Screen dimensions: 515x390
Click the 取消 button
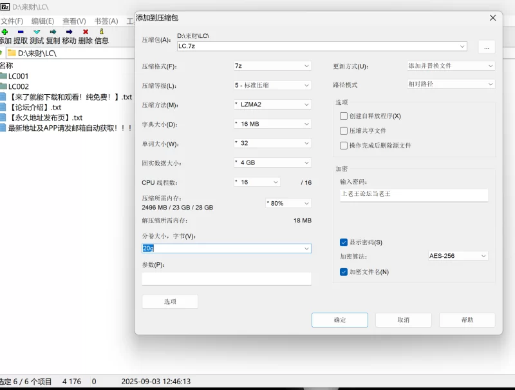point(404,320)
